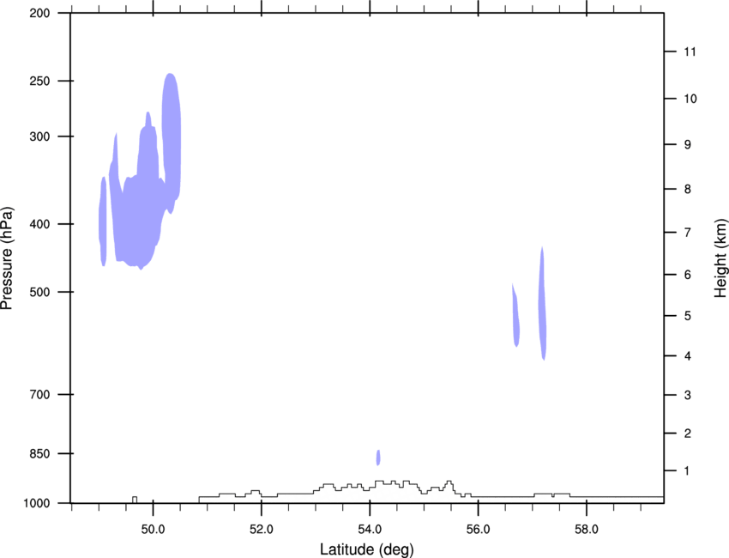The width and height of the screenshot is (729, 558).
Task: Click the 3 km height label
Action: point(688,395)
